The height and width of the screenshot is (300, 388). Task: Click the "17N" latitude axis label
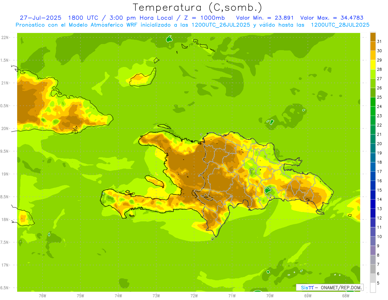click(x=5, y=265)
